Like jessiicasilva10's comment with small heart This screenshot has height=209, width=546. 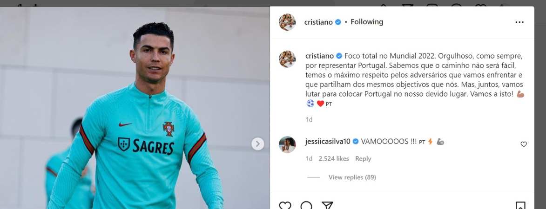[x=523, y=144]
